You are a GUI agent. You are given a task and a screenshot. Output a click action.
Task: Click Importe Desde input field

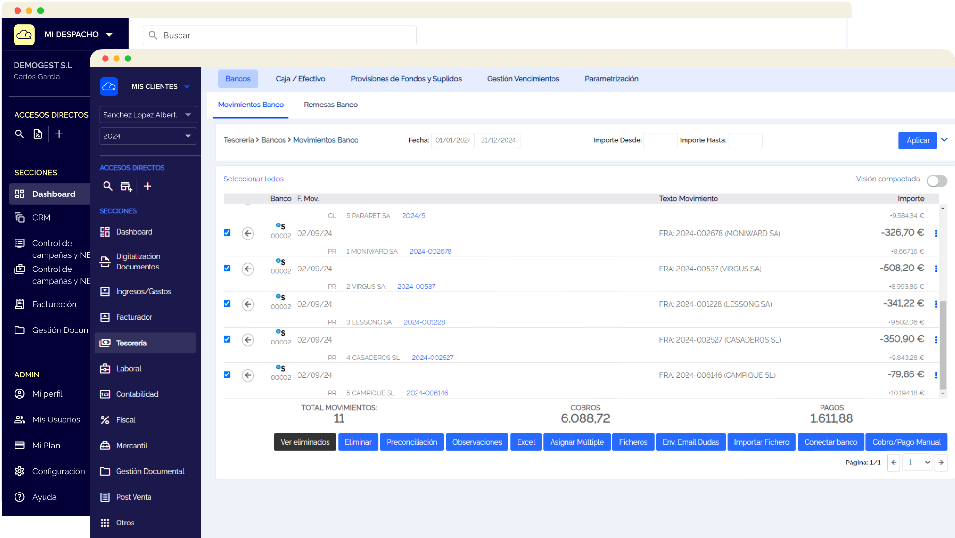coord(660,140)
